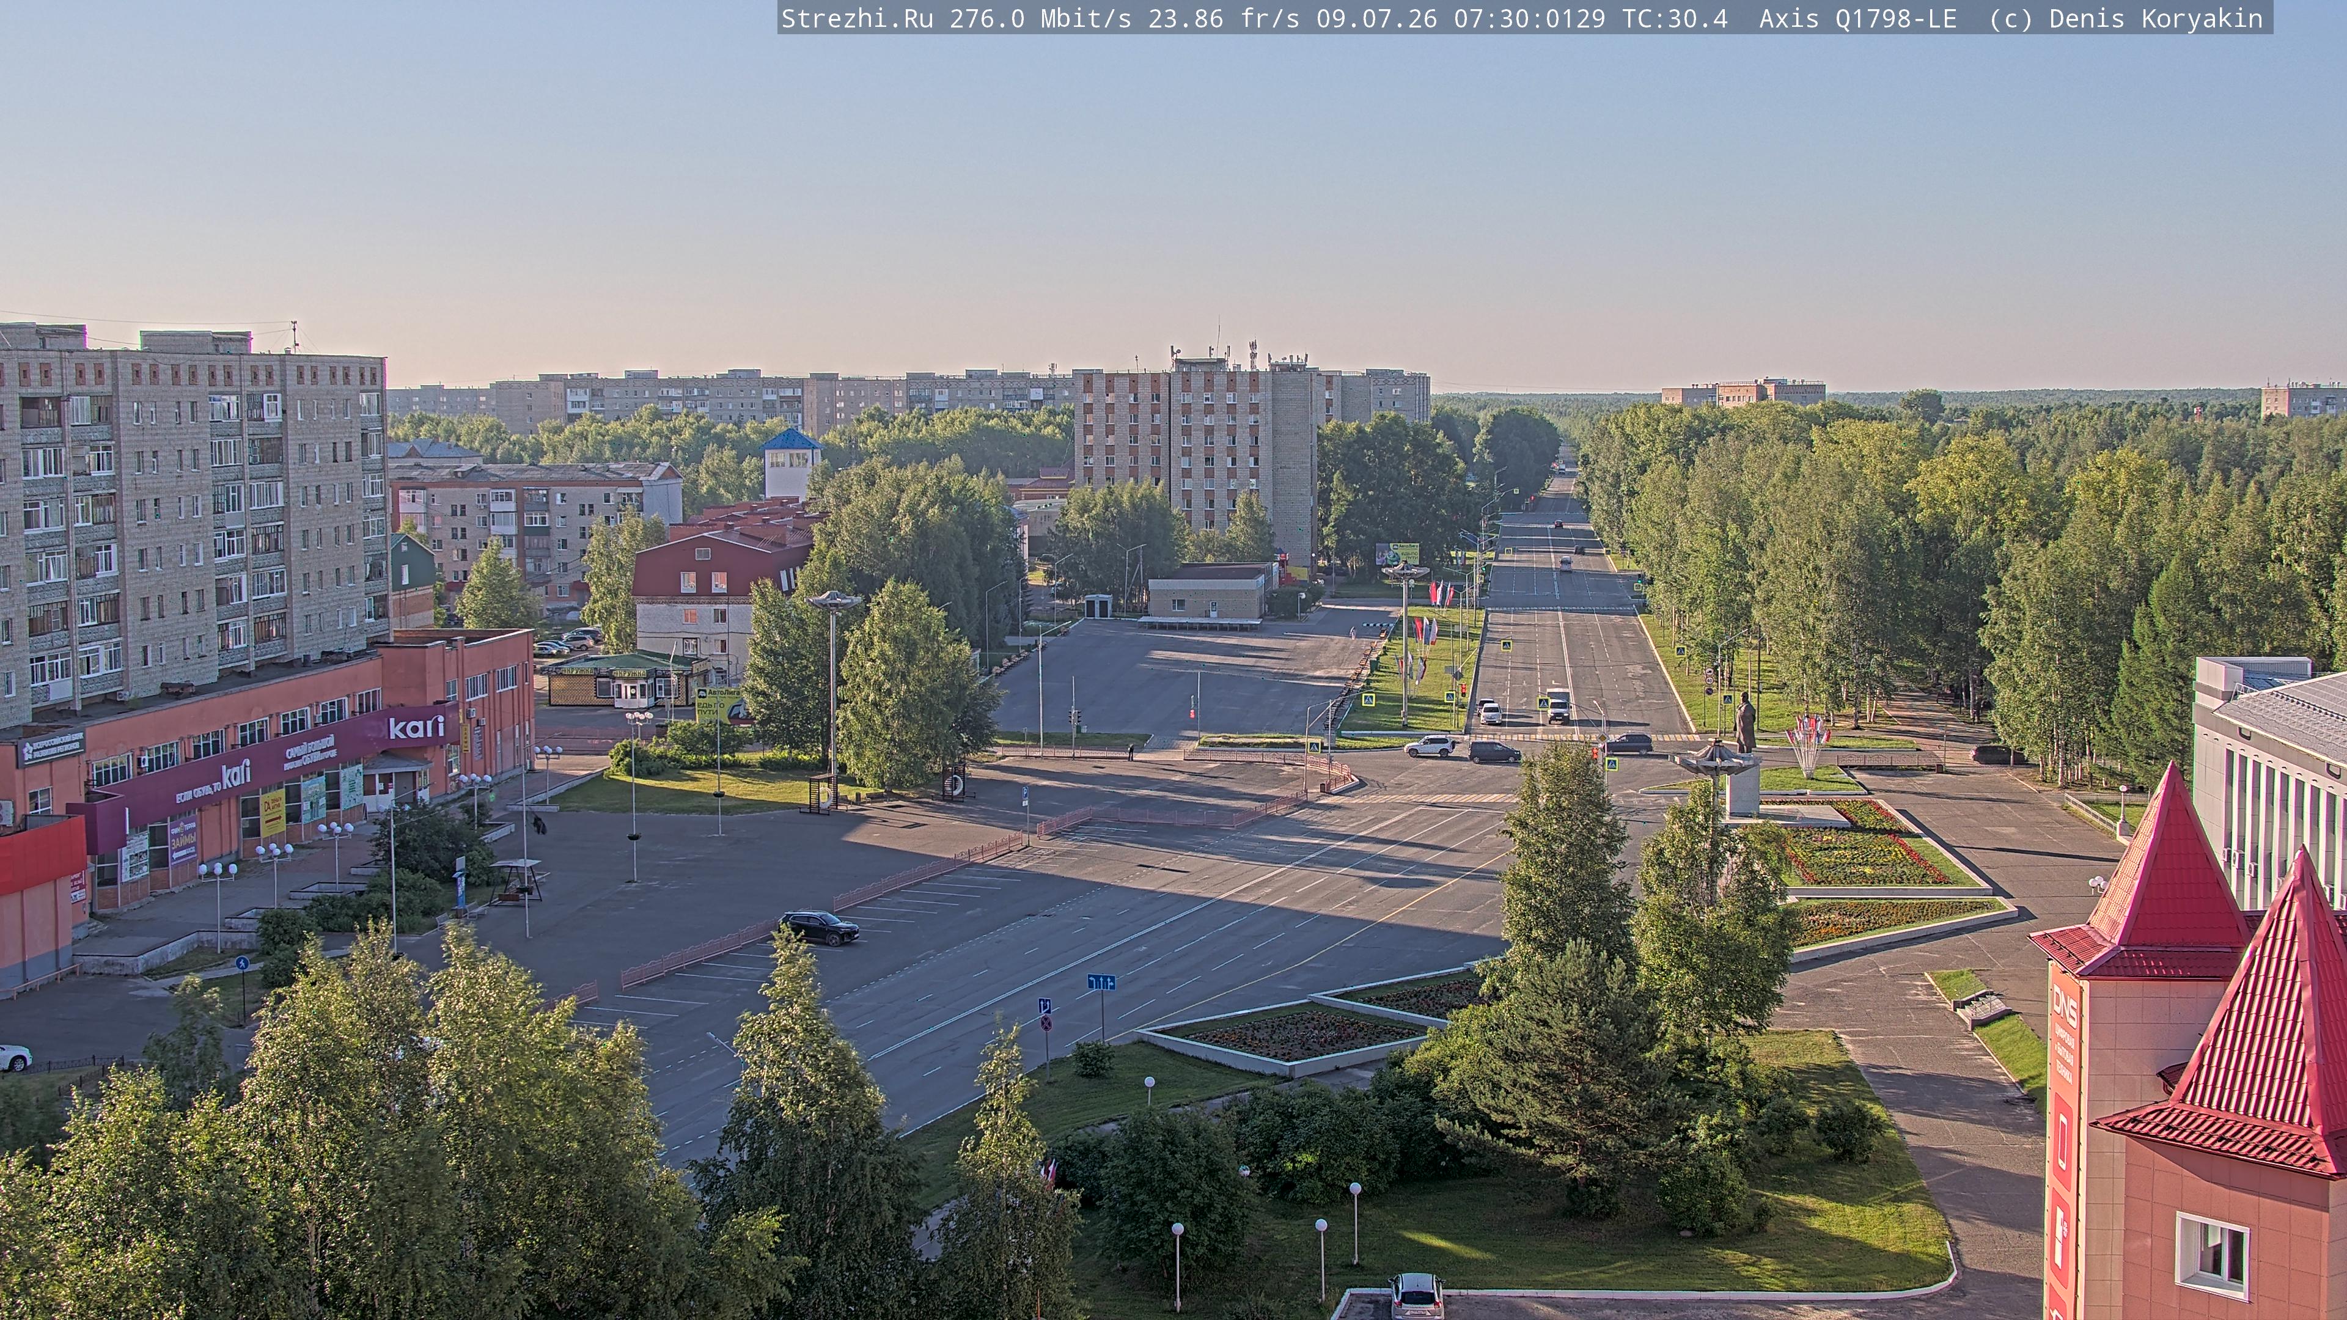Screen dimensions: 2347x1320
Task: Click the "07:30:0129" timestamp
Action: tap(1530, 19)
